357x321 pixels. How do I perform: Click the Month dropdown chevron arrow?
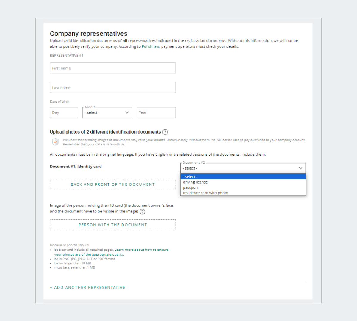(127, 113)
